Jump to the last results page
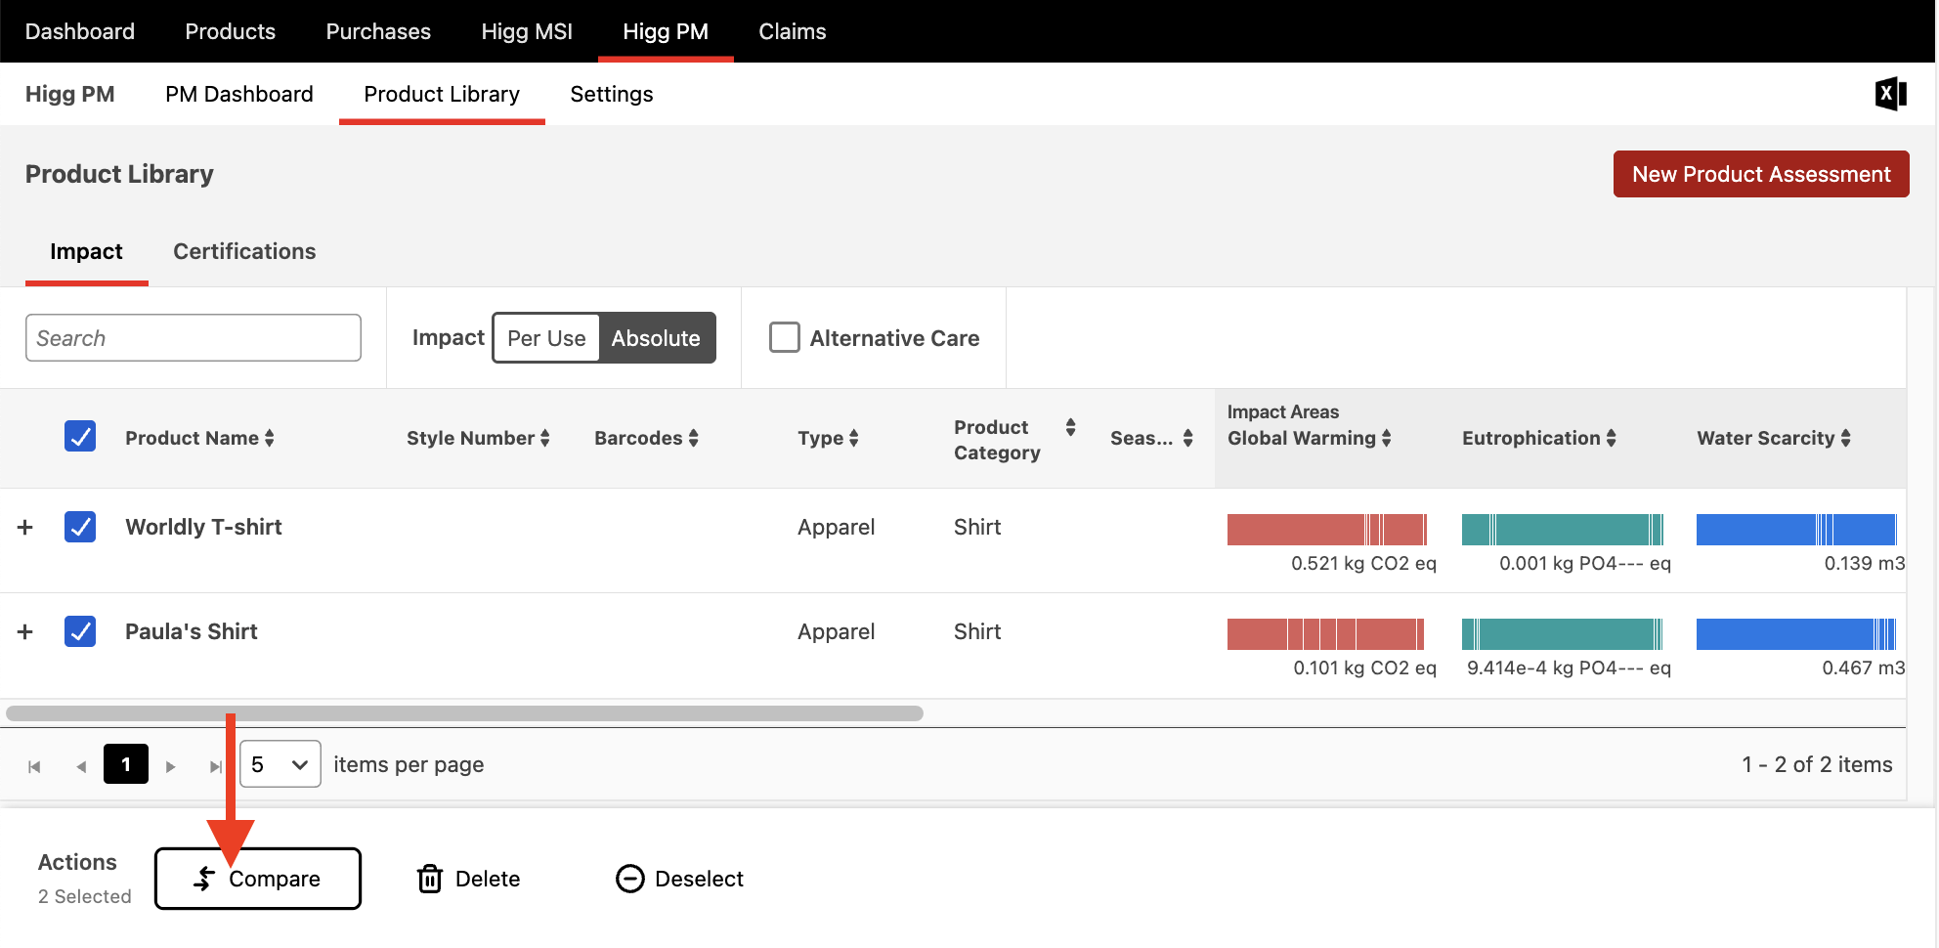Viewport: 1939px width, 948px height. pyautogui.click(x=216, y=766)
